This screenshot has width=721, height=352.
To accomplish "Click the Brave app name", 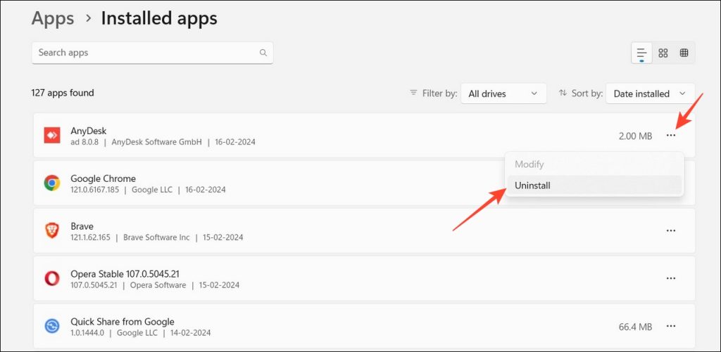I will click(x=82, y=226).
